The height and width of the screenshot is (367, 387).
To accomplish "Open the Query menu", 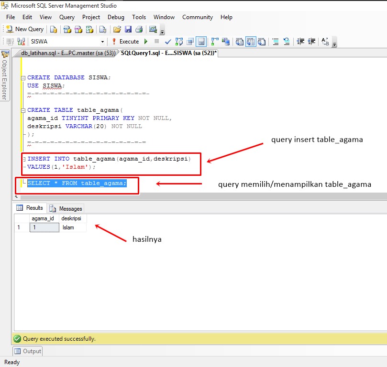I will pos(67,17).
